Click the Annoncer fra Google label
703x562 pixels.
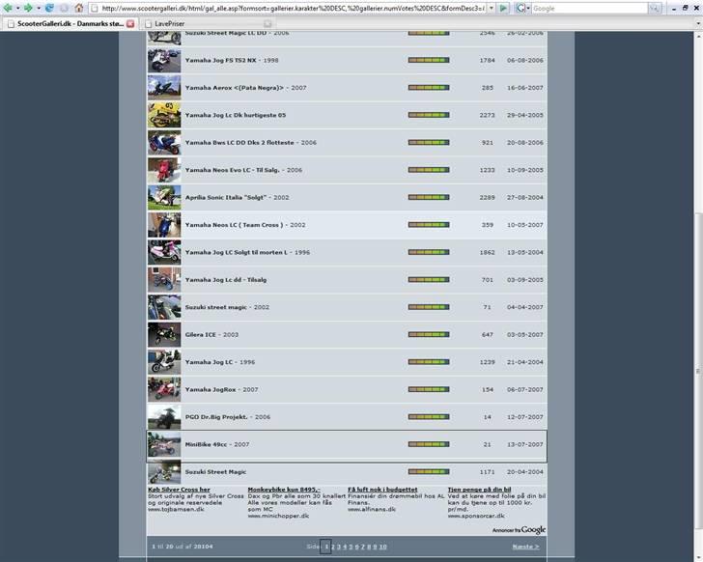pos(519,530)
